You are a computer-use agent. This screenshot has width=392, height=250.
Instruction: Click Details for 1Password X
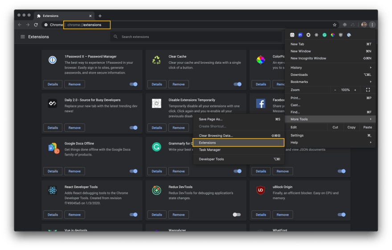(x=53, y=84)
